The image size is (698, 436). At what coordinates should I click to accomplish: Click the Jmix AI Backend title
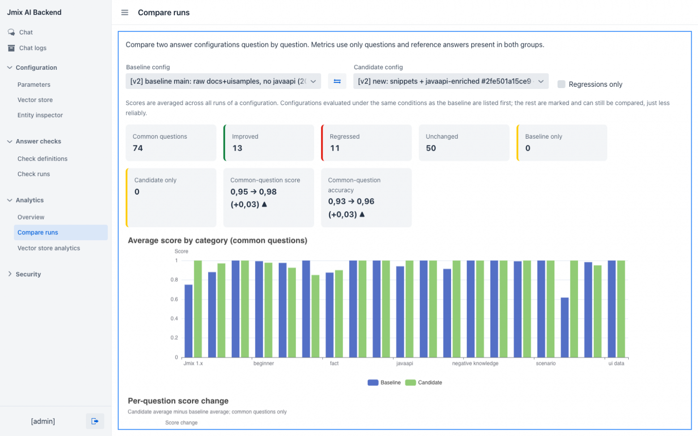(x=34, y=13)
